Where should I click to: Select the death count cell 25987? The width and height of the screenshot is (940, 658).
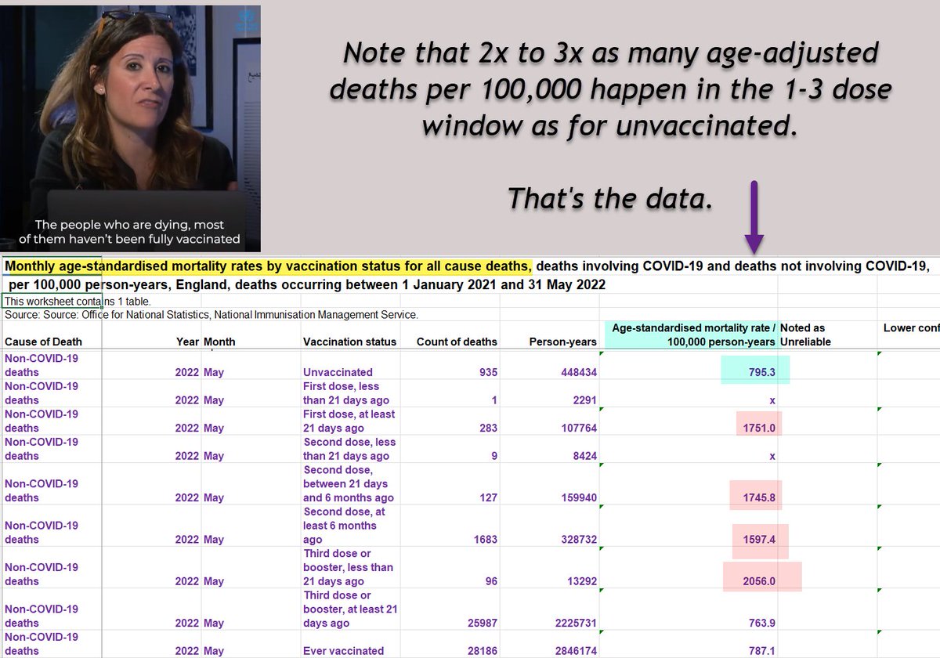(x=481, y=623)
